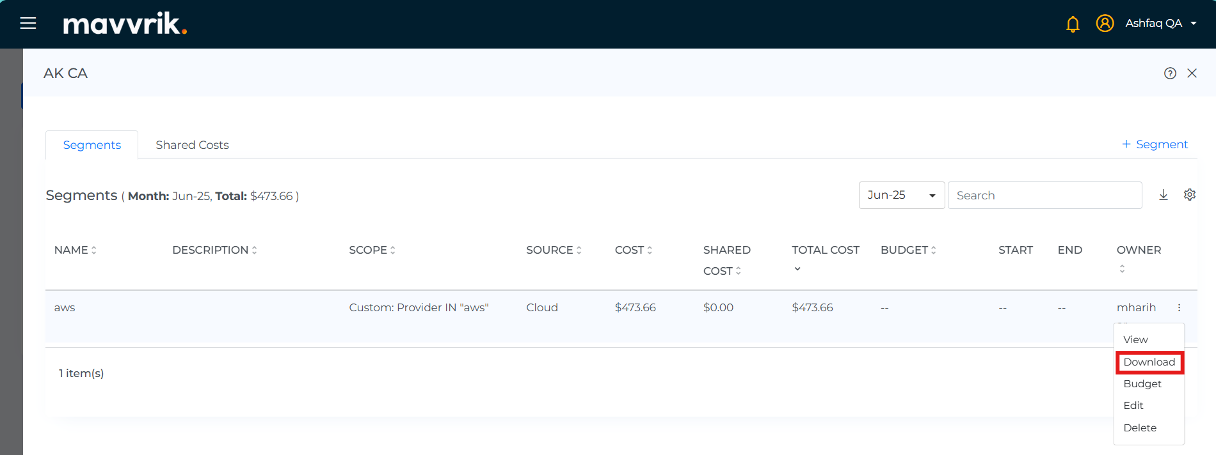Add a new segment with + Segment

click(1155, 144)
